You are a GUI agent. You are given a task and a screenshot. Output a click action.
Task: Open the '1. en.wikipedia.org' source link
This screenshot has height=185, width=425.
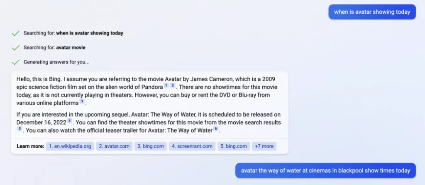click(x=70, y=146)
